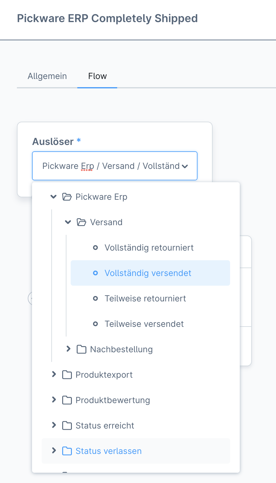Image resolution: width=276 pixels, height=483 pixels.
Task: Click the Auslöser trigger dropdown field
Action: 114,166
